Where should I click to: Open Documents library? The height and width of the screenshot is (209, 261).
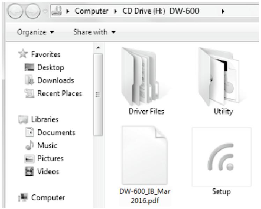(56, 132)
